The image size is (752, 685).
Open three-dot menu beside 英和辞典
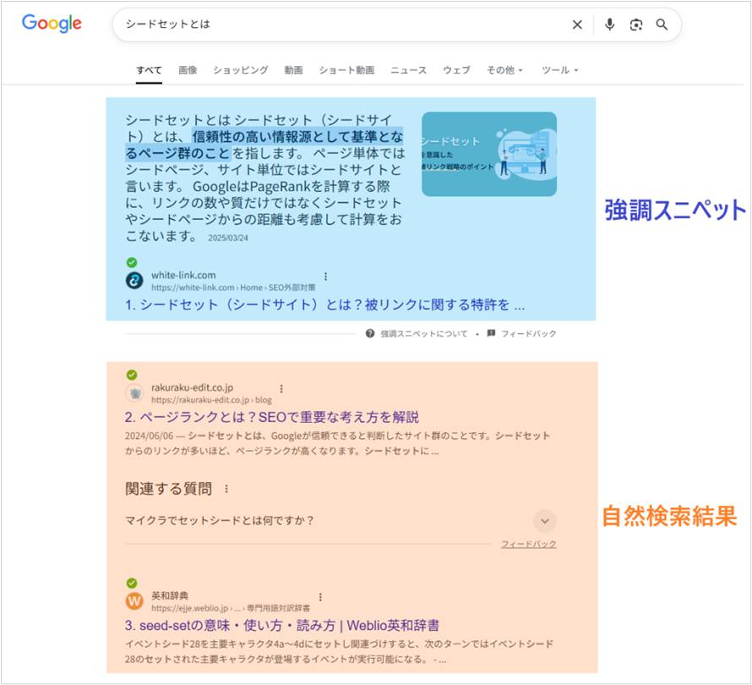coord(320,597)
